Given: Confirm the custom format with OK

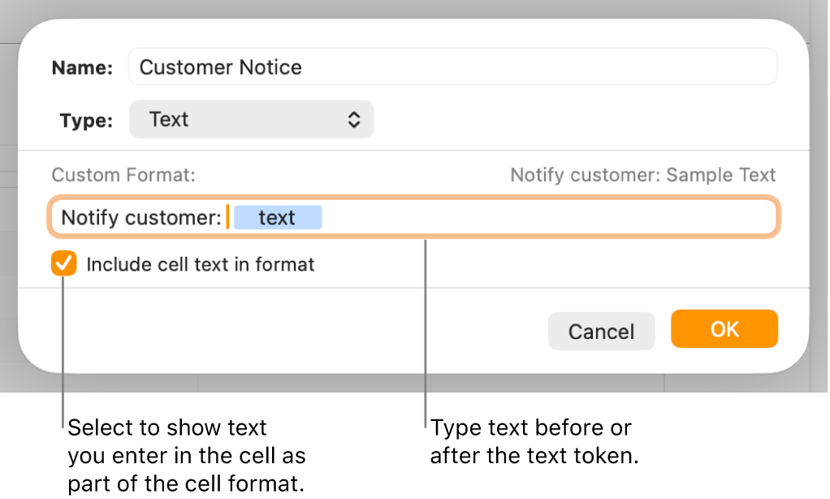Looking at the screenshot, I should (x=724, y=328).
